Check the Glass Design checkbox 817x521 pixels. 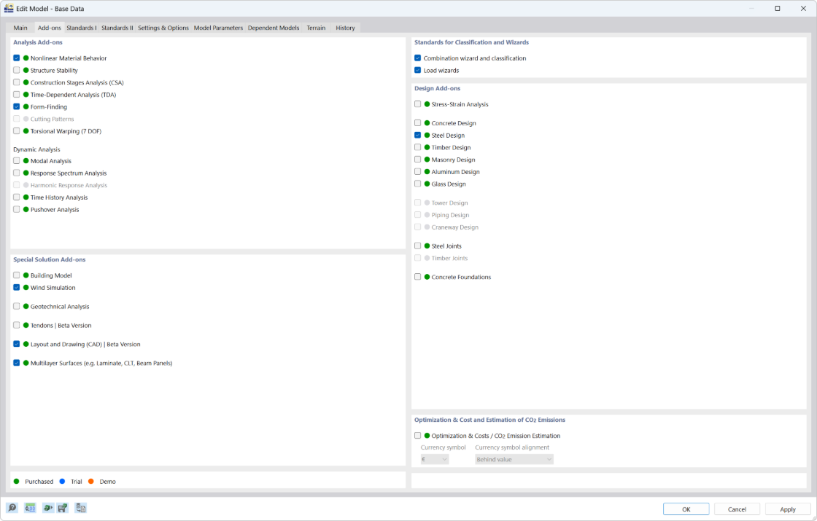(x=417, y=184)
